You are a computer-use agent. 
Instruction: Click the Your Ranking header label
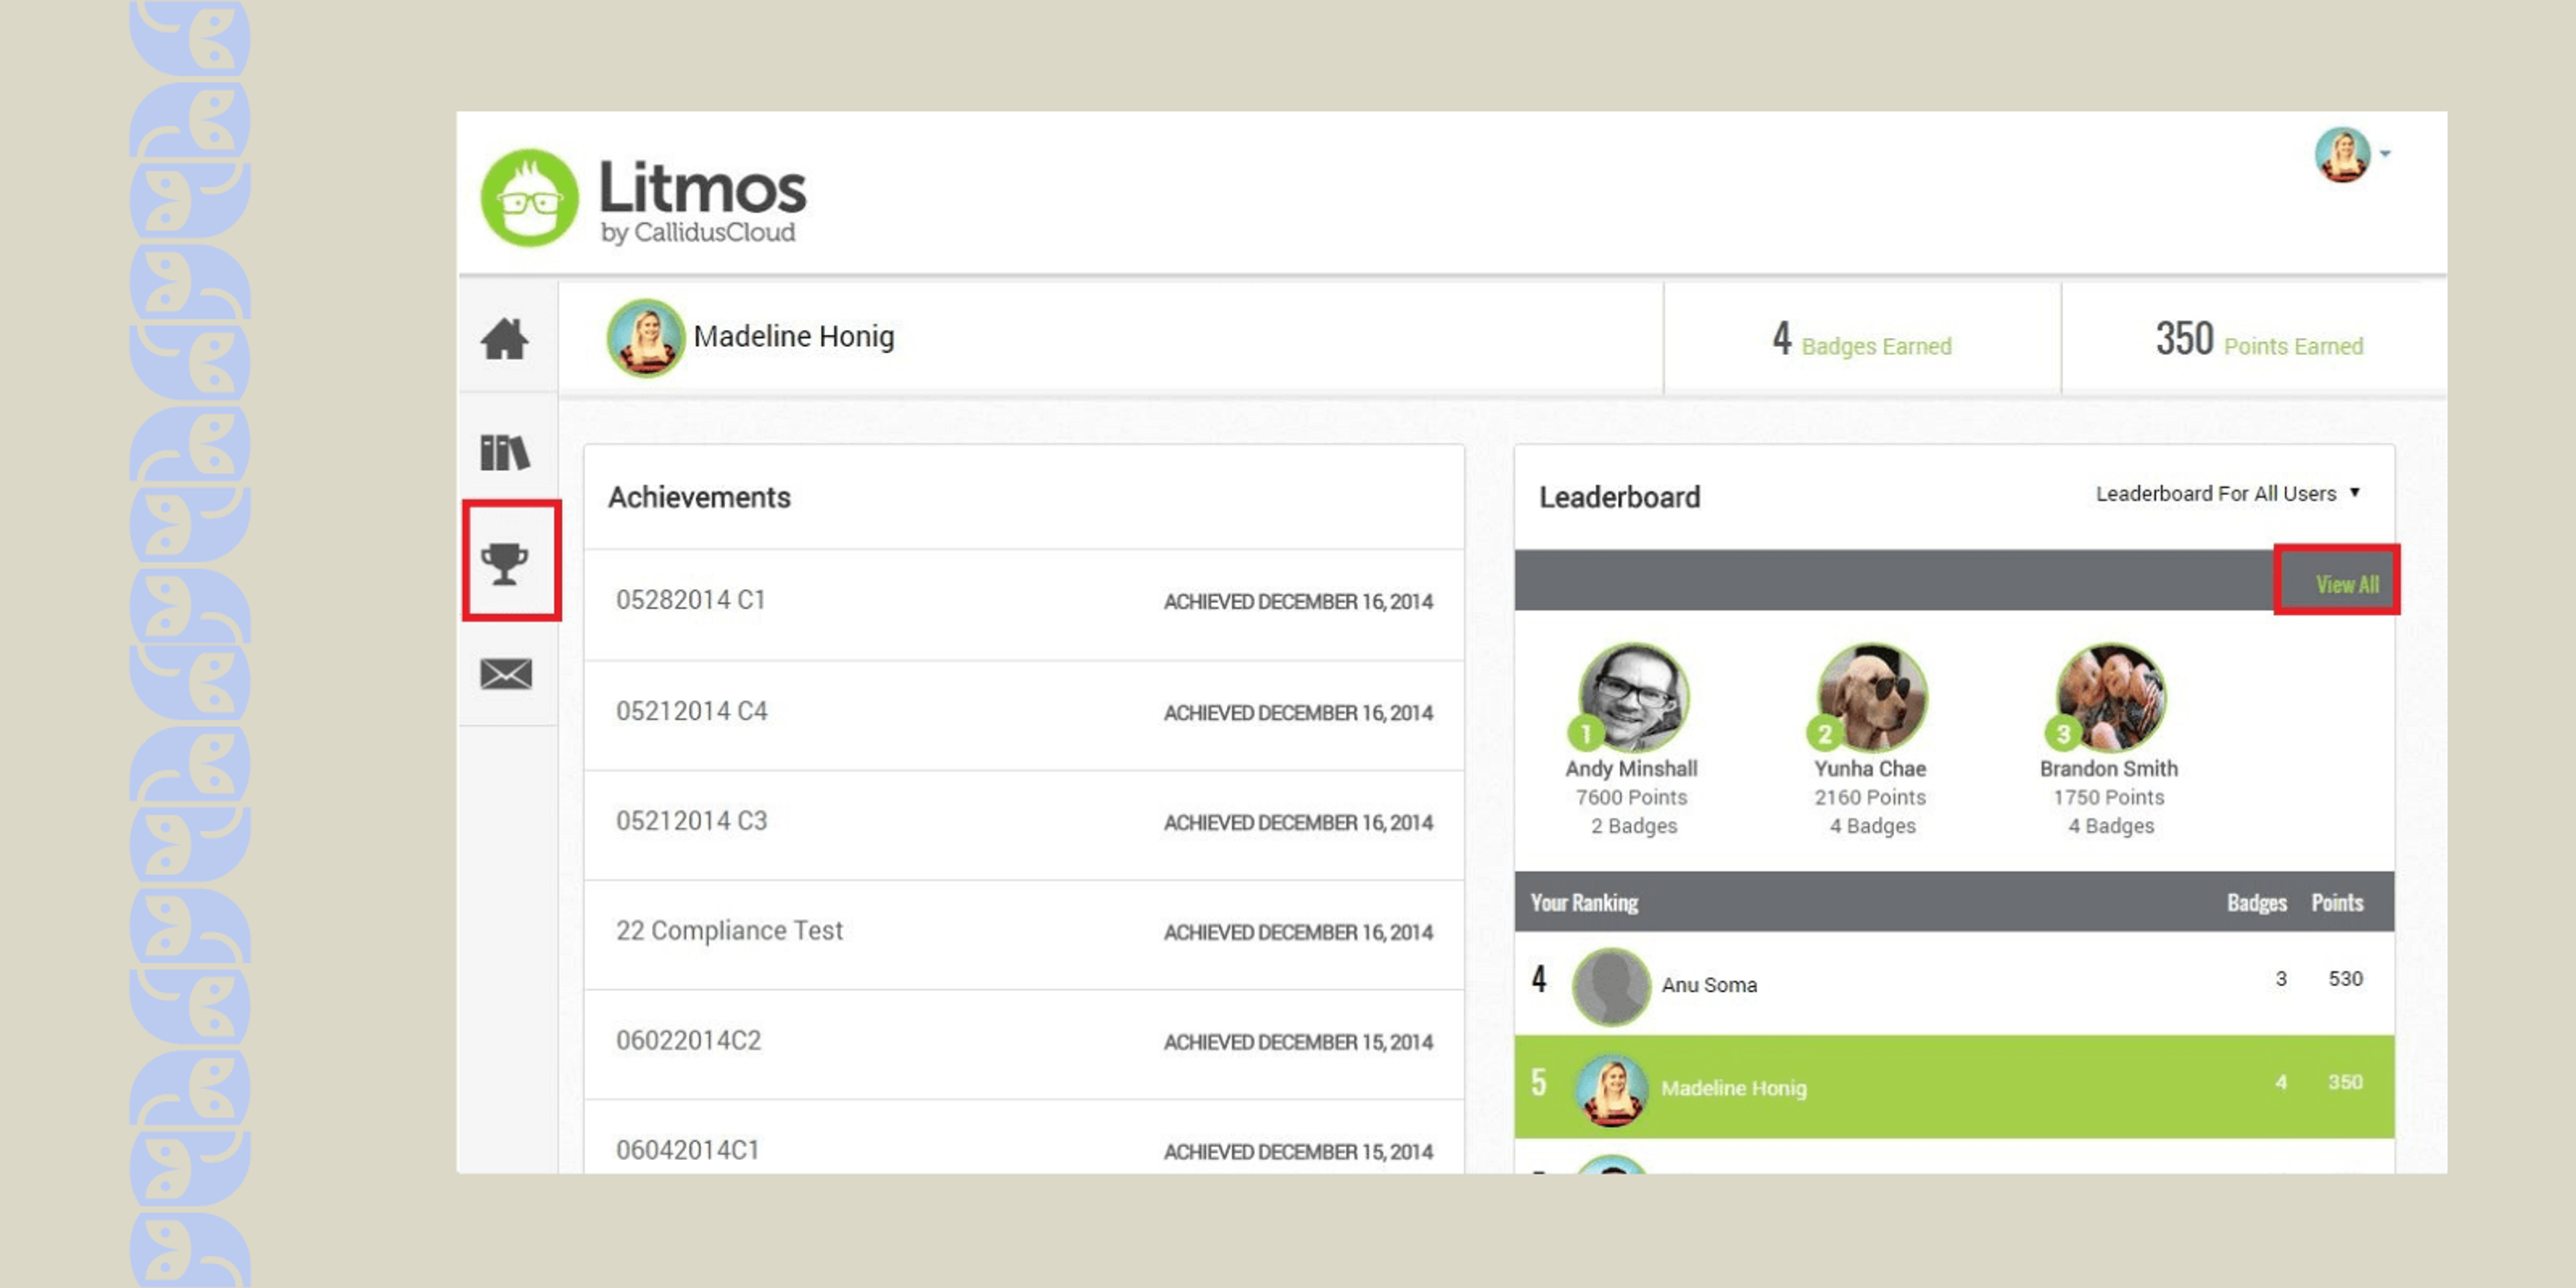coord(1584,903)
